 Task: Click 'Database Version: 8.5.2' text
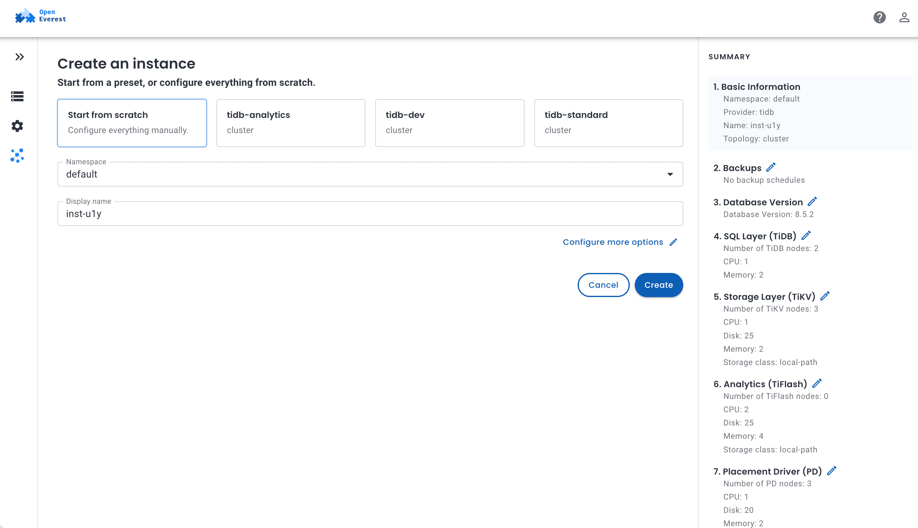click(x=769, y=214)
